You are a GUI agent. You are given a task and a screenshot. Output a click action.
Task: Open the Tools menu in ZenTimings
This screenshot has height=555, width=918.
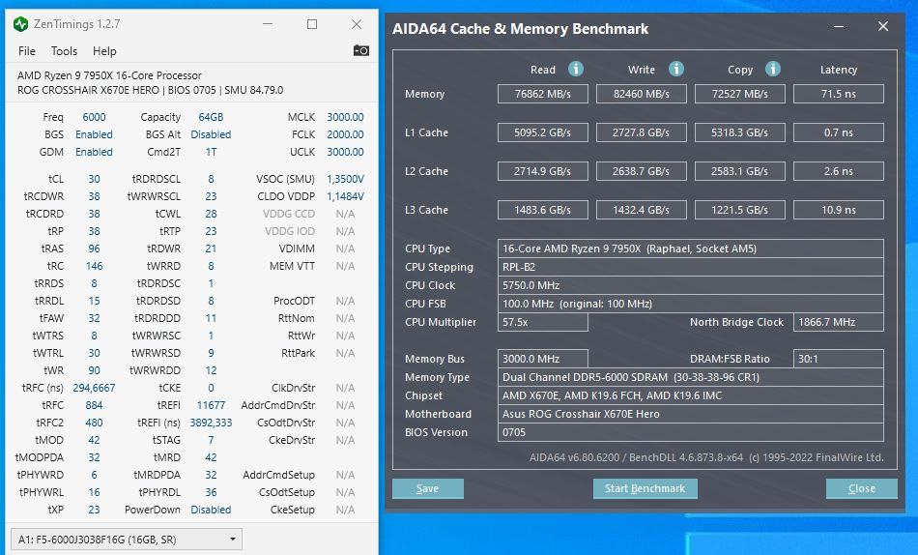(64, 51)
